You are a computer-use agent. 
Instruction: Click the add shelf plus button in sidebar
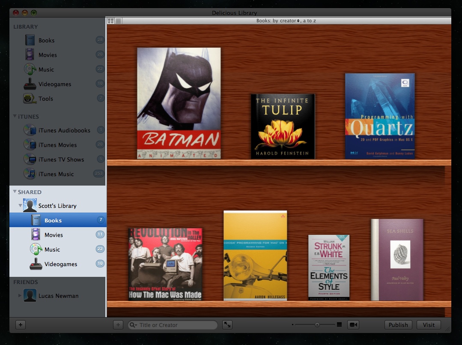coord(21,325)
